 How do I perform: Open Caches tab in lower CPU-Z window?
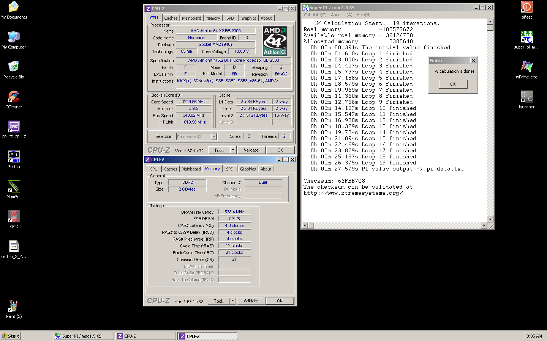(x=171, y=169)
